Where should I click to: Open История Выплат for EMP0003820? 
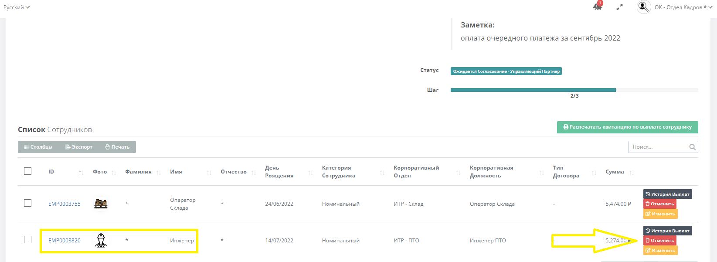667,231
